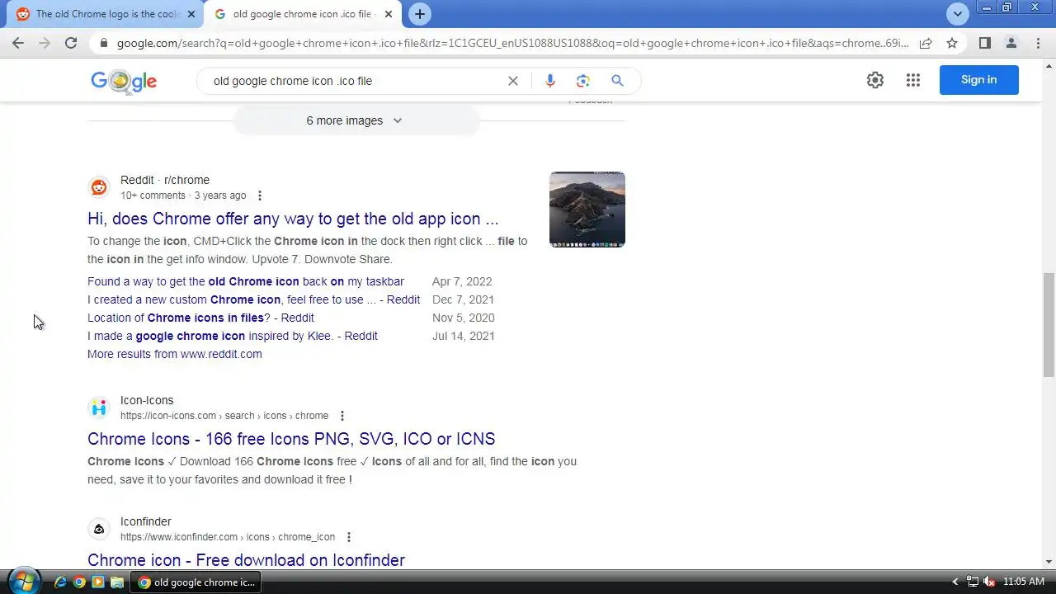1056x594 pixels.
Task: Click in the Google search input field
Action: tap(355, 81)
